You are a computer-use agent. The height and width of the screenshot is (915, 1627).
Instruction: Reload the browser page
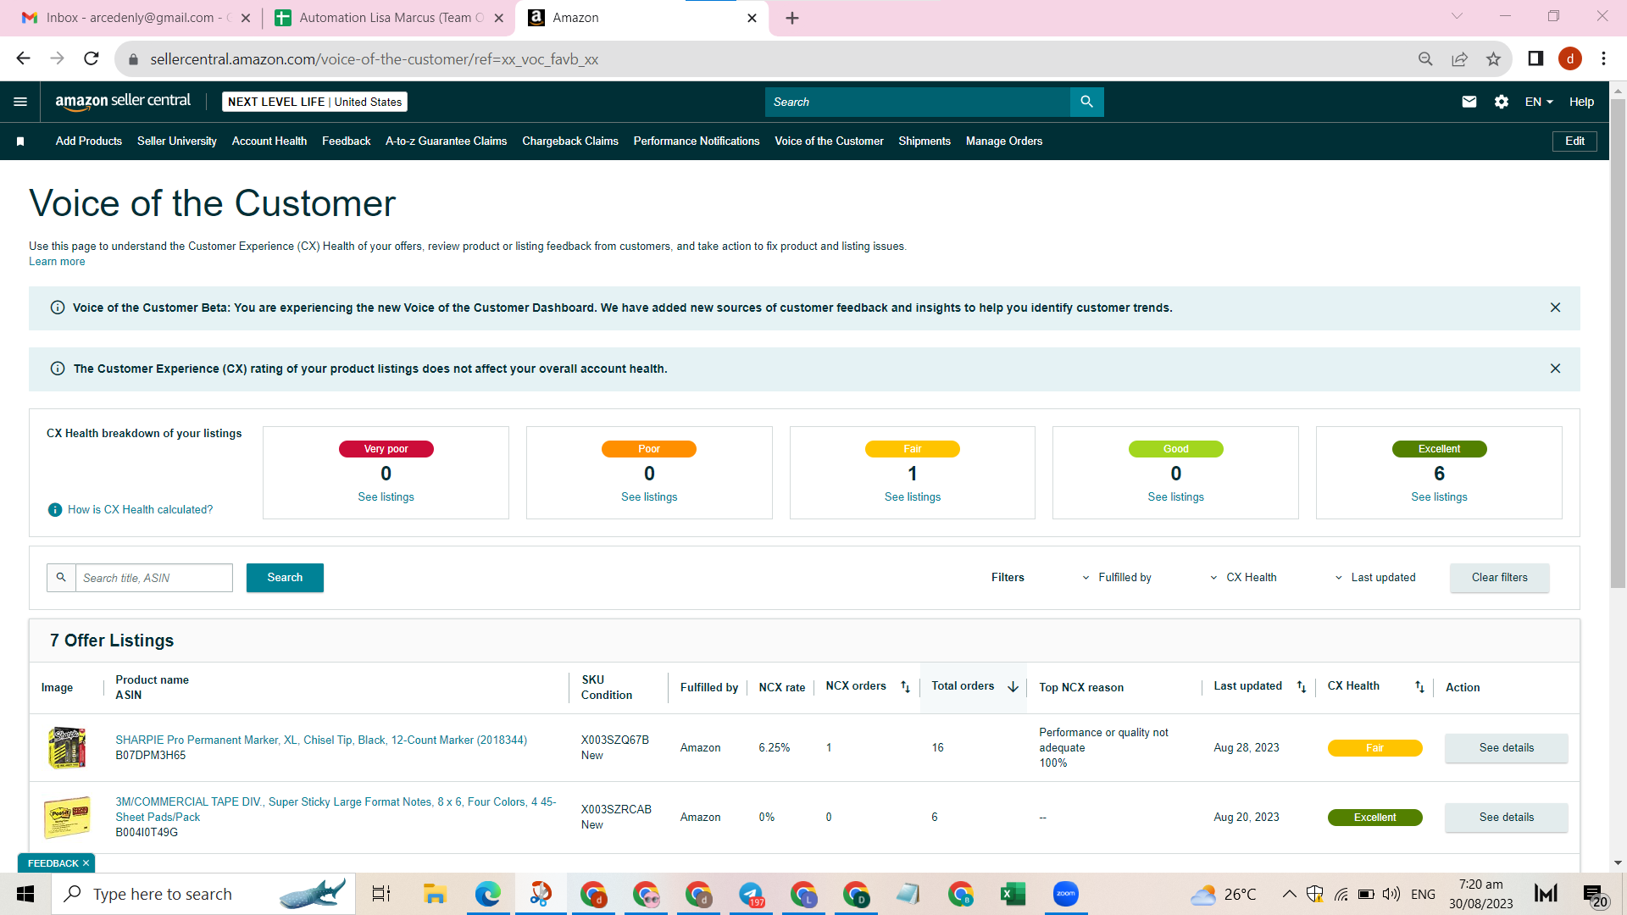tap(92, 58)
